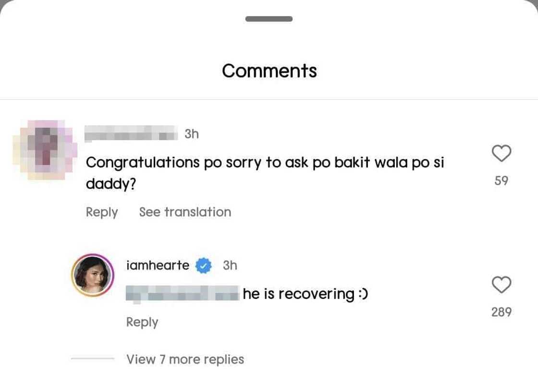Open the pixelated commenter's avatar
Screen dimensions: 538x385
45,150
